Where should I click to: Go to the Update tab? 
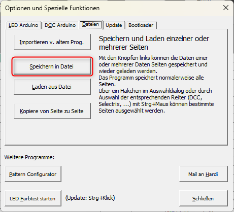tap(114, 25)
